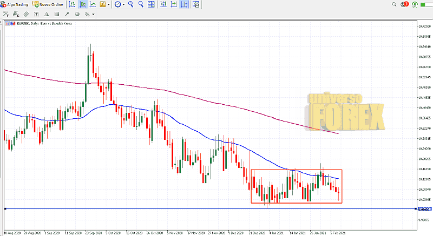Switch to line chart view

(x=93, y=4)
